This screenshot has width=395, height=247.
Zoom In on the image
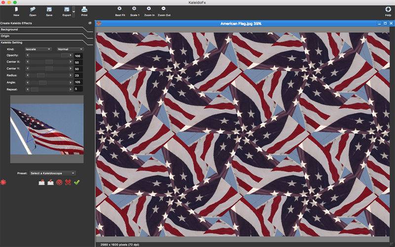[149, 11]
